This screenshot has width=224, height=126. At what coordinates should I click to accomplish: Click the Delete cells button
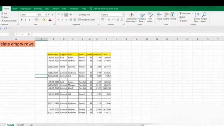point(166,17)
